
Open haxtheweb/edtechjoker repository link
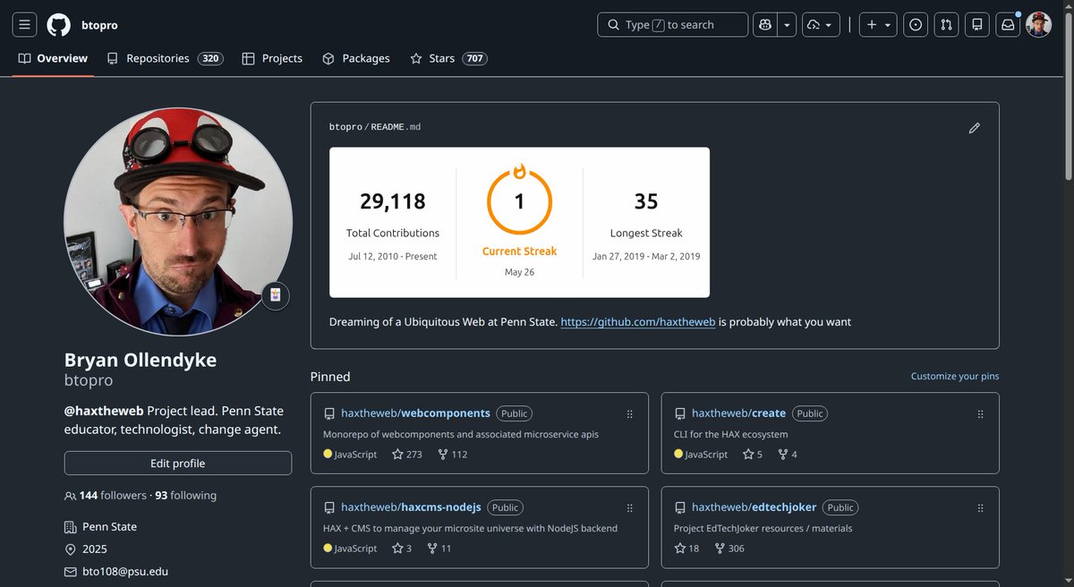pos(754,507)
